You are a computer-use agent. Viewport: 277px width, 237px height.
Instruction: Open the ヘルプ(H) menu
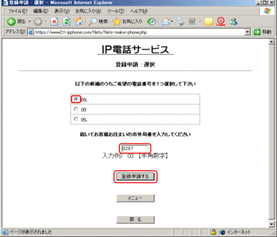pos(139,11)
